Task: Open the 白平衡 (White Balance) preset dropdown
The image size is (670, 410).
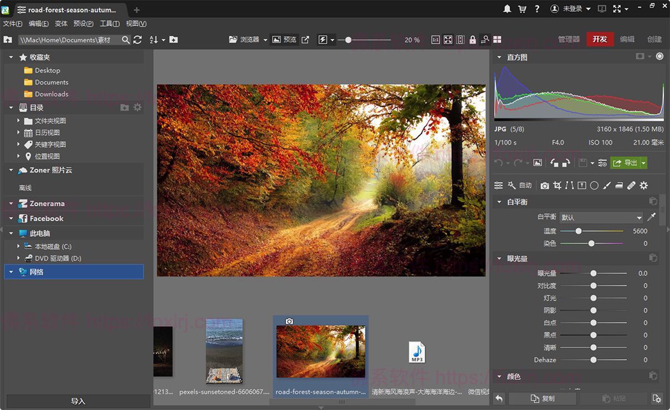Action: click(601, 217)
